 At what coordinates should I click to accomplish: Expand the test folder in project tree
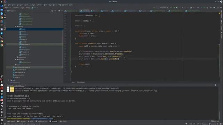click(9, 80)
